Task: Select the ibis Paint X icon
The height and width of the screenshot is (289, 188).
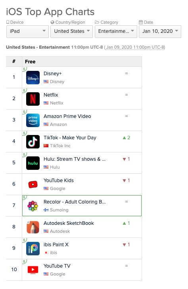Action: coord(33,249)
